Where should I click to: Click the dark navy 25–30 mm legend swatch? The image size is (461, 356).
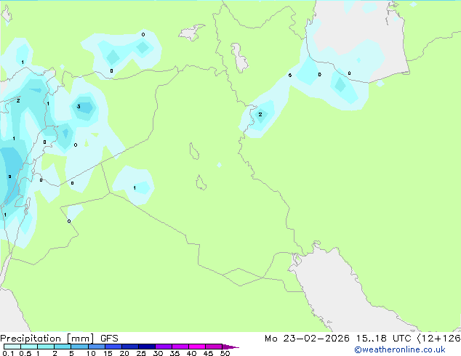coord(147,347)
